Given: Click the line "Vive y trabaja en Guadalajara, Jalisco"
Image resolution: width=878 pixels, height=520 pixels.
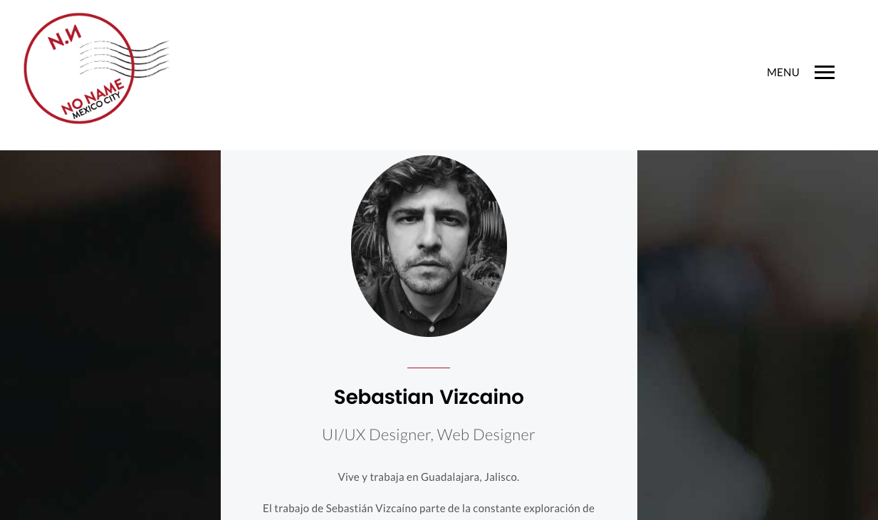Looking at the screenshot, I should coord(429,477).
